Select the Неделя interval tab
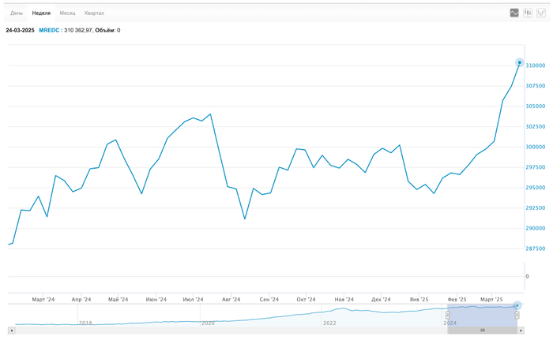The height and width of the screenshot is (340, 553). [41, 13]
